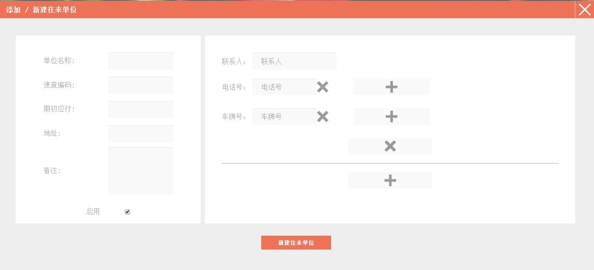Add another phone number with plus
Screen dimensions: 594x270
pyautogui.click(x=391, y=87)
